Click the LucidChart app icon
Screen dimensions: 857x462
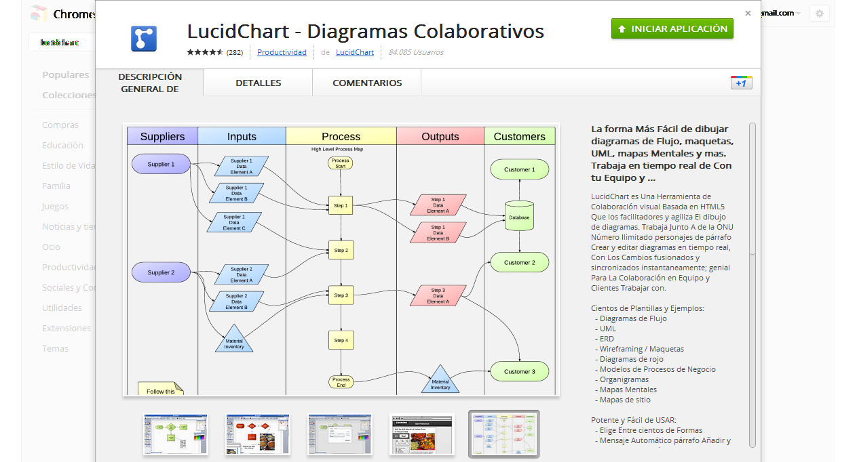142,37
